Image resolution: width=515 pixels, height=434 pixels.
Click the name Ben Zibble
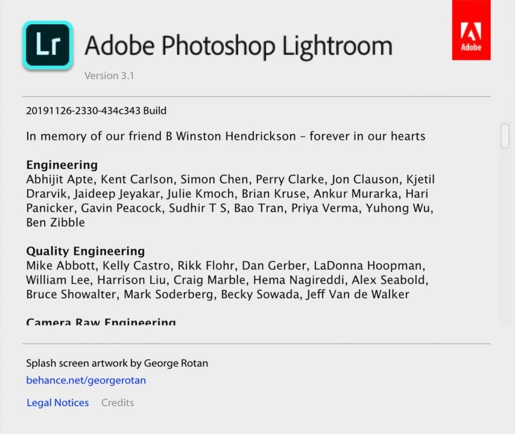55,222
